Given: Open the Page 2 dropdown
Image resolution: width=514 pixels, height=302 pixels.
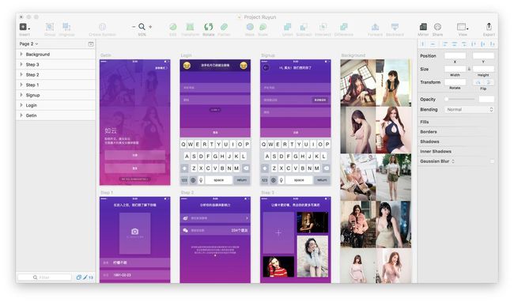Looking at the screenshot, I should (28, 44).
